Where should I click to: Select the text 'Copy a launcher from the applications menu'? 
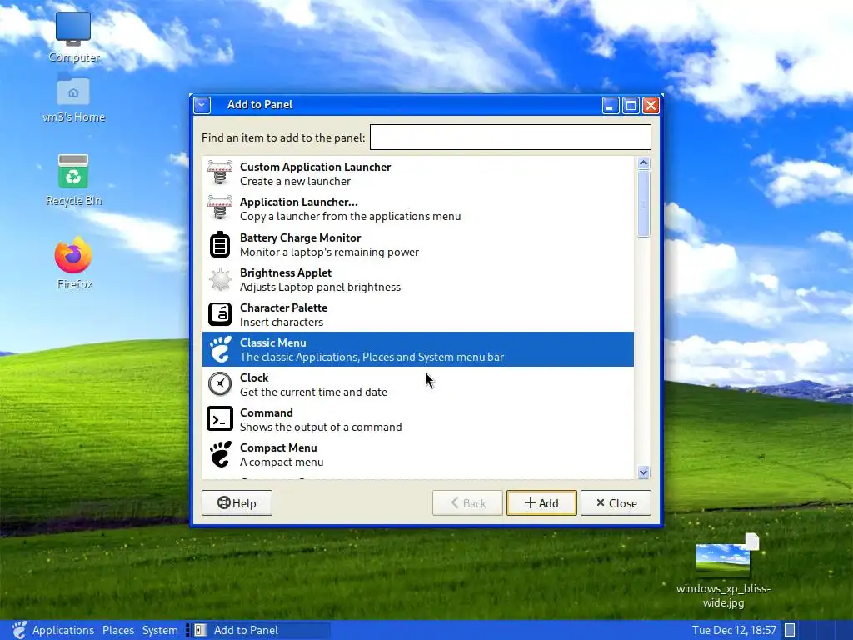(x=351, y=216)
